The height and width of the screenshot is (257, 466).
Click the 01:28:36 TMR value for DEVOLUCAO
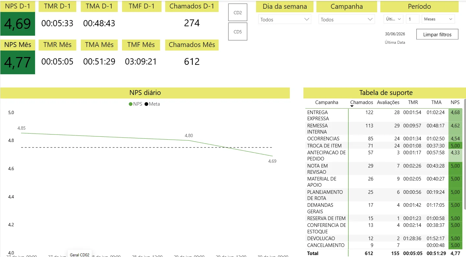tap(412, 239)
